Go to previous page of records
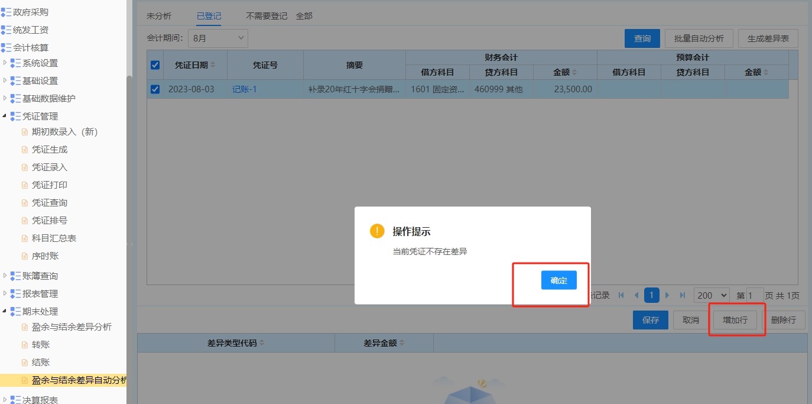The width and height of the screenshot is (812, 404). pyautogui.click(x=636, y=295)
